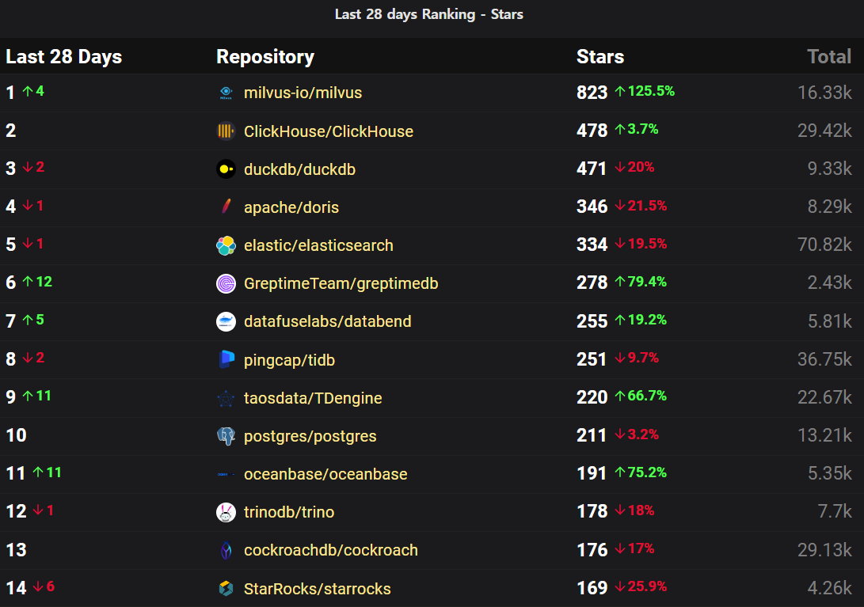Click the greptimedb purple spiral icon

pos(226,283)
